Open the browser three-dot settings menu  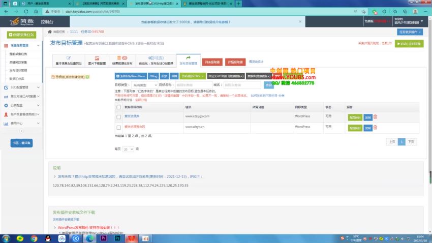click(x=426, y=12)
